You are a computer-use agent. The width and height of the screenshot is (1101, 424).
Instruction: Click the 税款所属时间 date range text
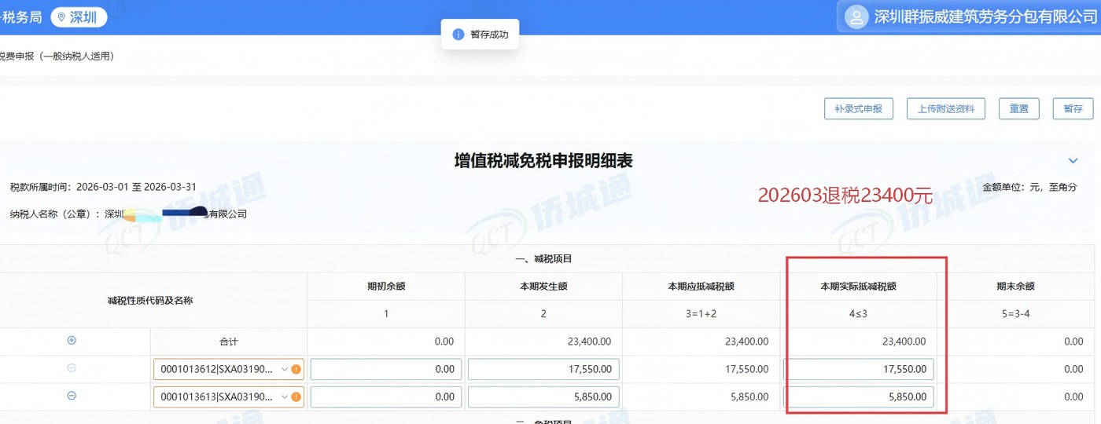(103, 187)
